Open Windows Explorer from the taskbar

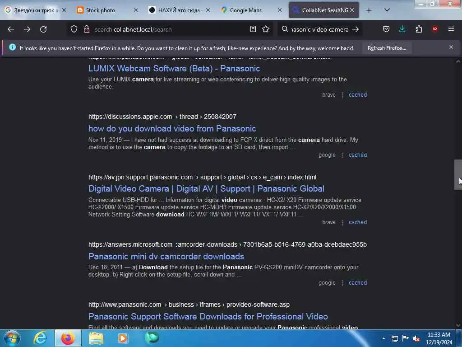tap(96, 338)
